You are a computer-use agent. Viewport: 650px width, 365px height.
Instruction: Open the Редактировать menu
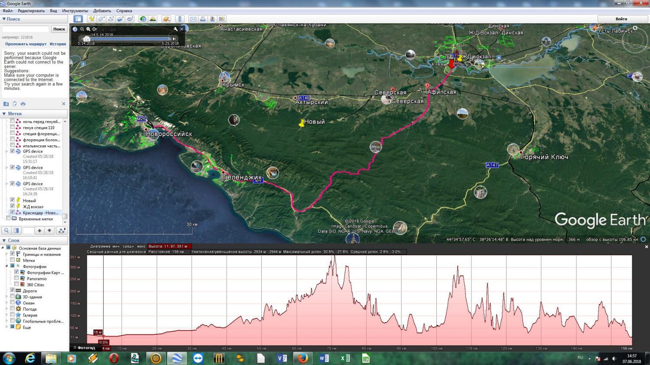[31, 11]
